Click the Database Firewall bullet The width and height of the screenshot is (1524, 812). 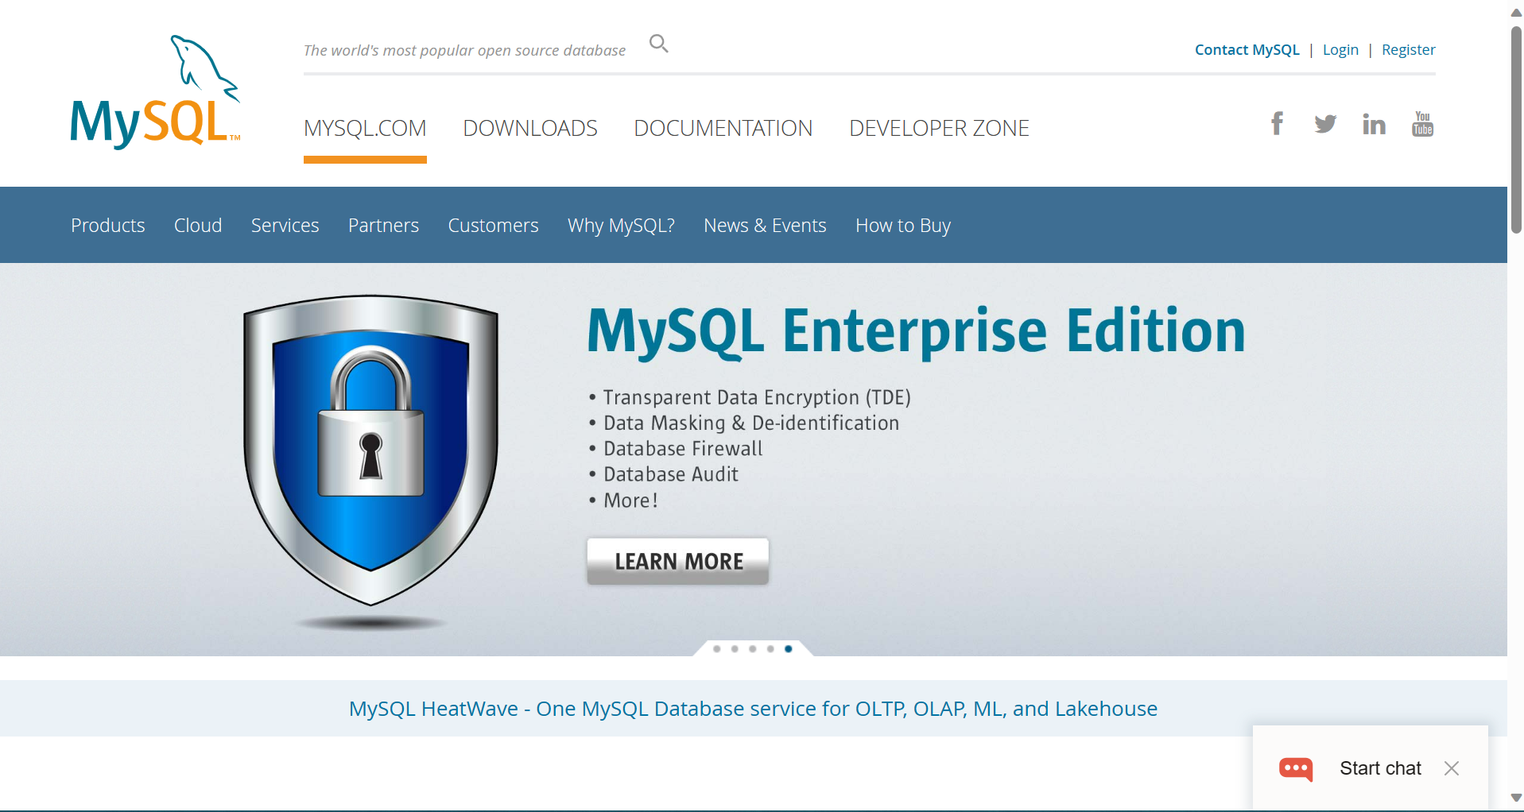point(676,449)
